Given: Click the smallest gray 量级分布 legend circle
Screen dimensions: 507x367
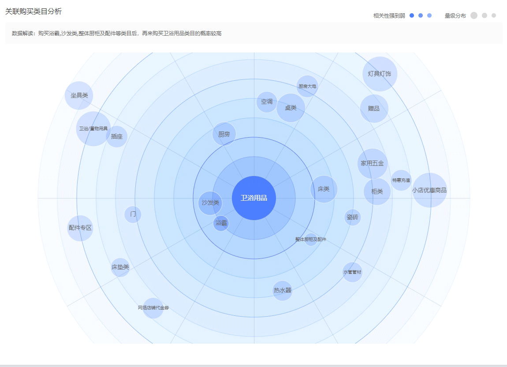Looking at the screenshot, I should click(494, 15).
